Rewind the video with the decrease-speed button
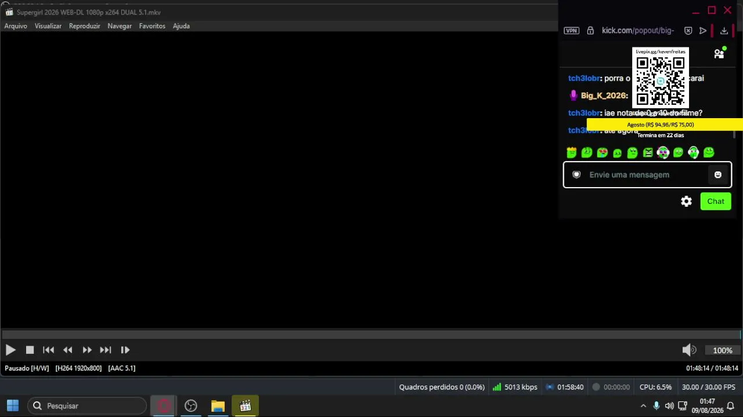Viewport: 743px width, 417px height. [68, 350]
